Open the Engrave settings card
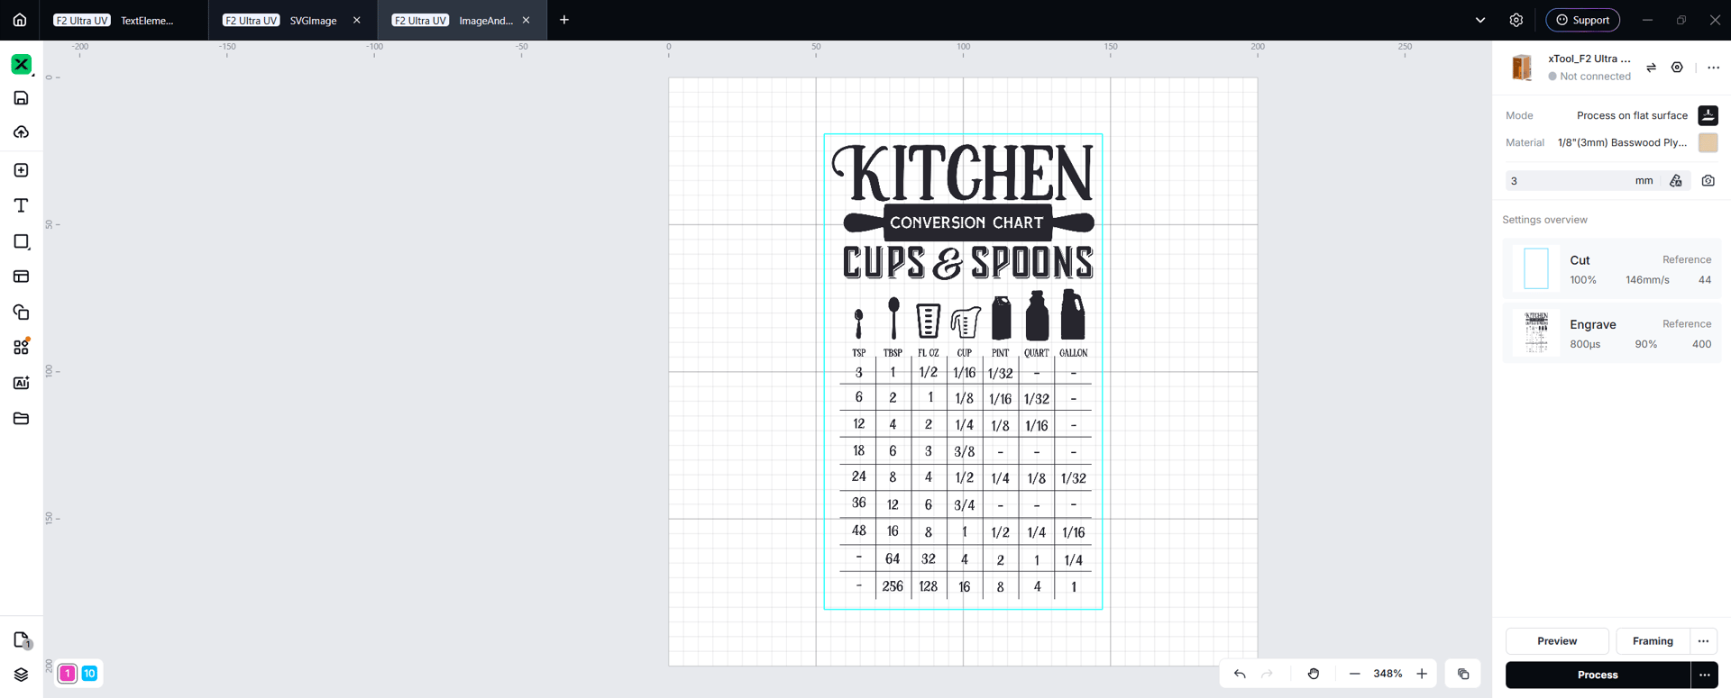This screenshot has width=1731, height=698. click(1611, 333)
